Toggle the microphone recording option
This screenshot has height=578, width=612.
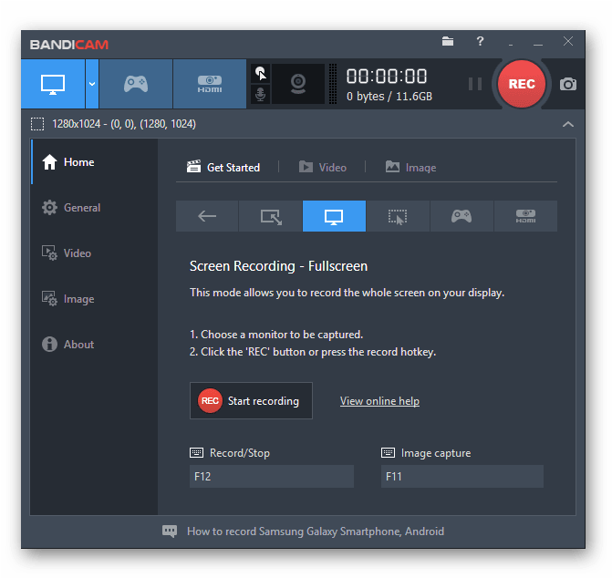click(x=261, y=95)
